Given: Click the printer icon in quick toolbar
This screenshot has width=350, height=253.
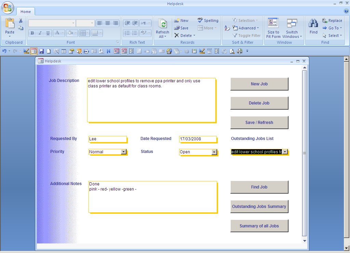Looking at the screenshot, I should point(240,51).
